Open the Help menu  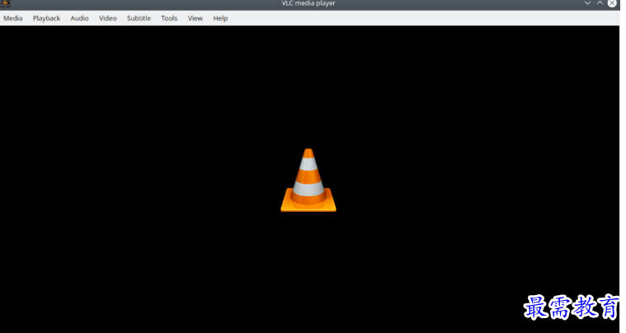point(220,18)
